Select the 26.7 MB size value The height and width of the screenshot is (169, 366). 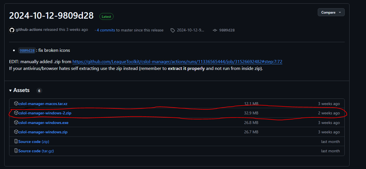point(251,132)
